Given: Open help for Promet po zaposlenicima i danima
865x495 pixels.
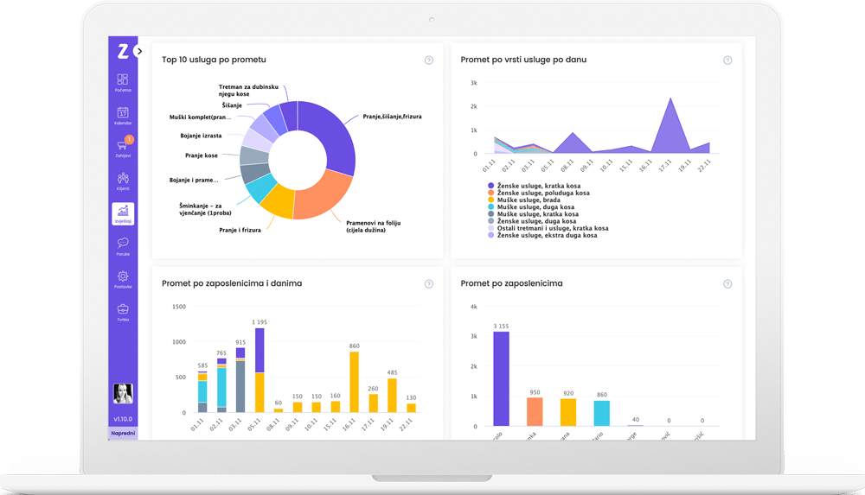Looking at the screenshot, I should [x=429, y=284].
